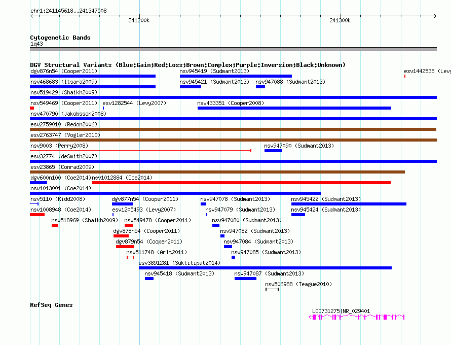This screenshot has height=345, width=451.
Task: Open the nsv5110 (Kidd2008) variant
Action: 34,204
